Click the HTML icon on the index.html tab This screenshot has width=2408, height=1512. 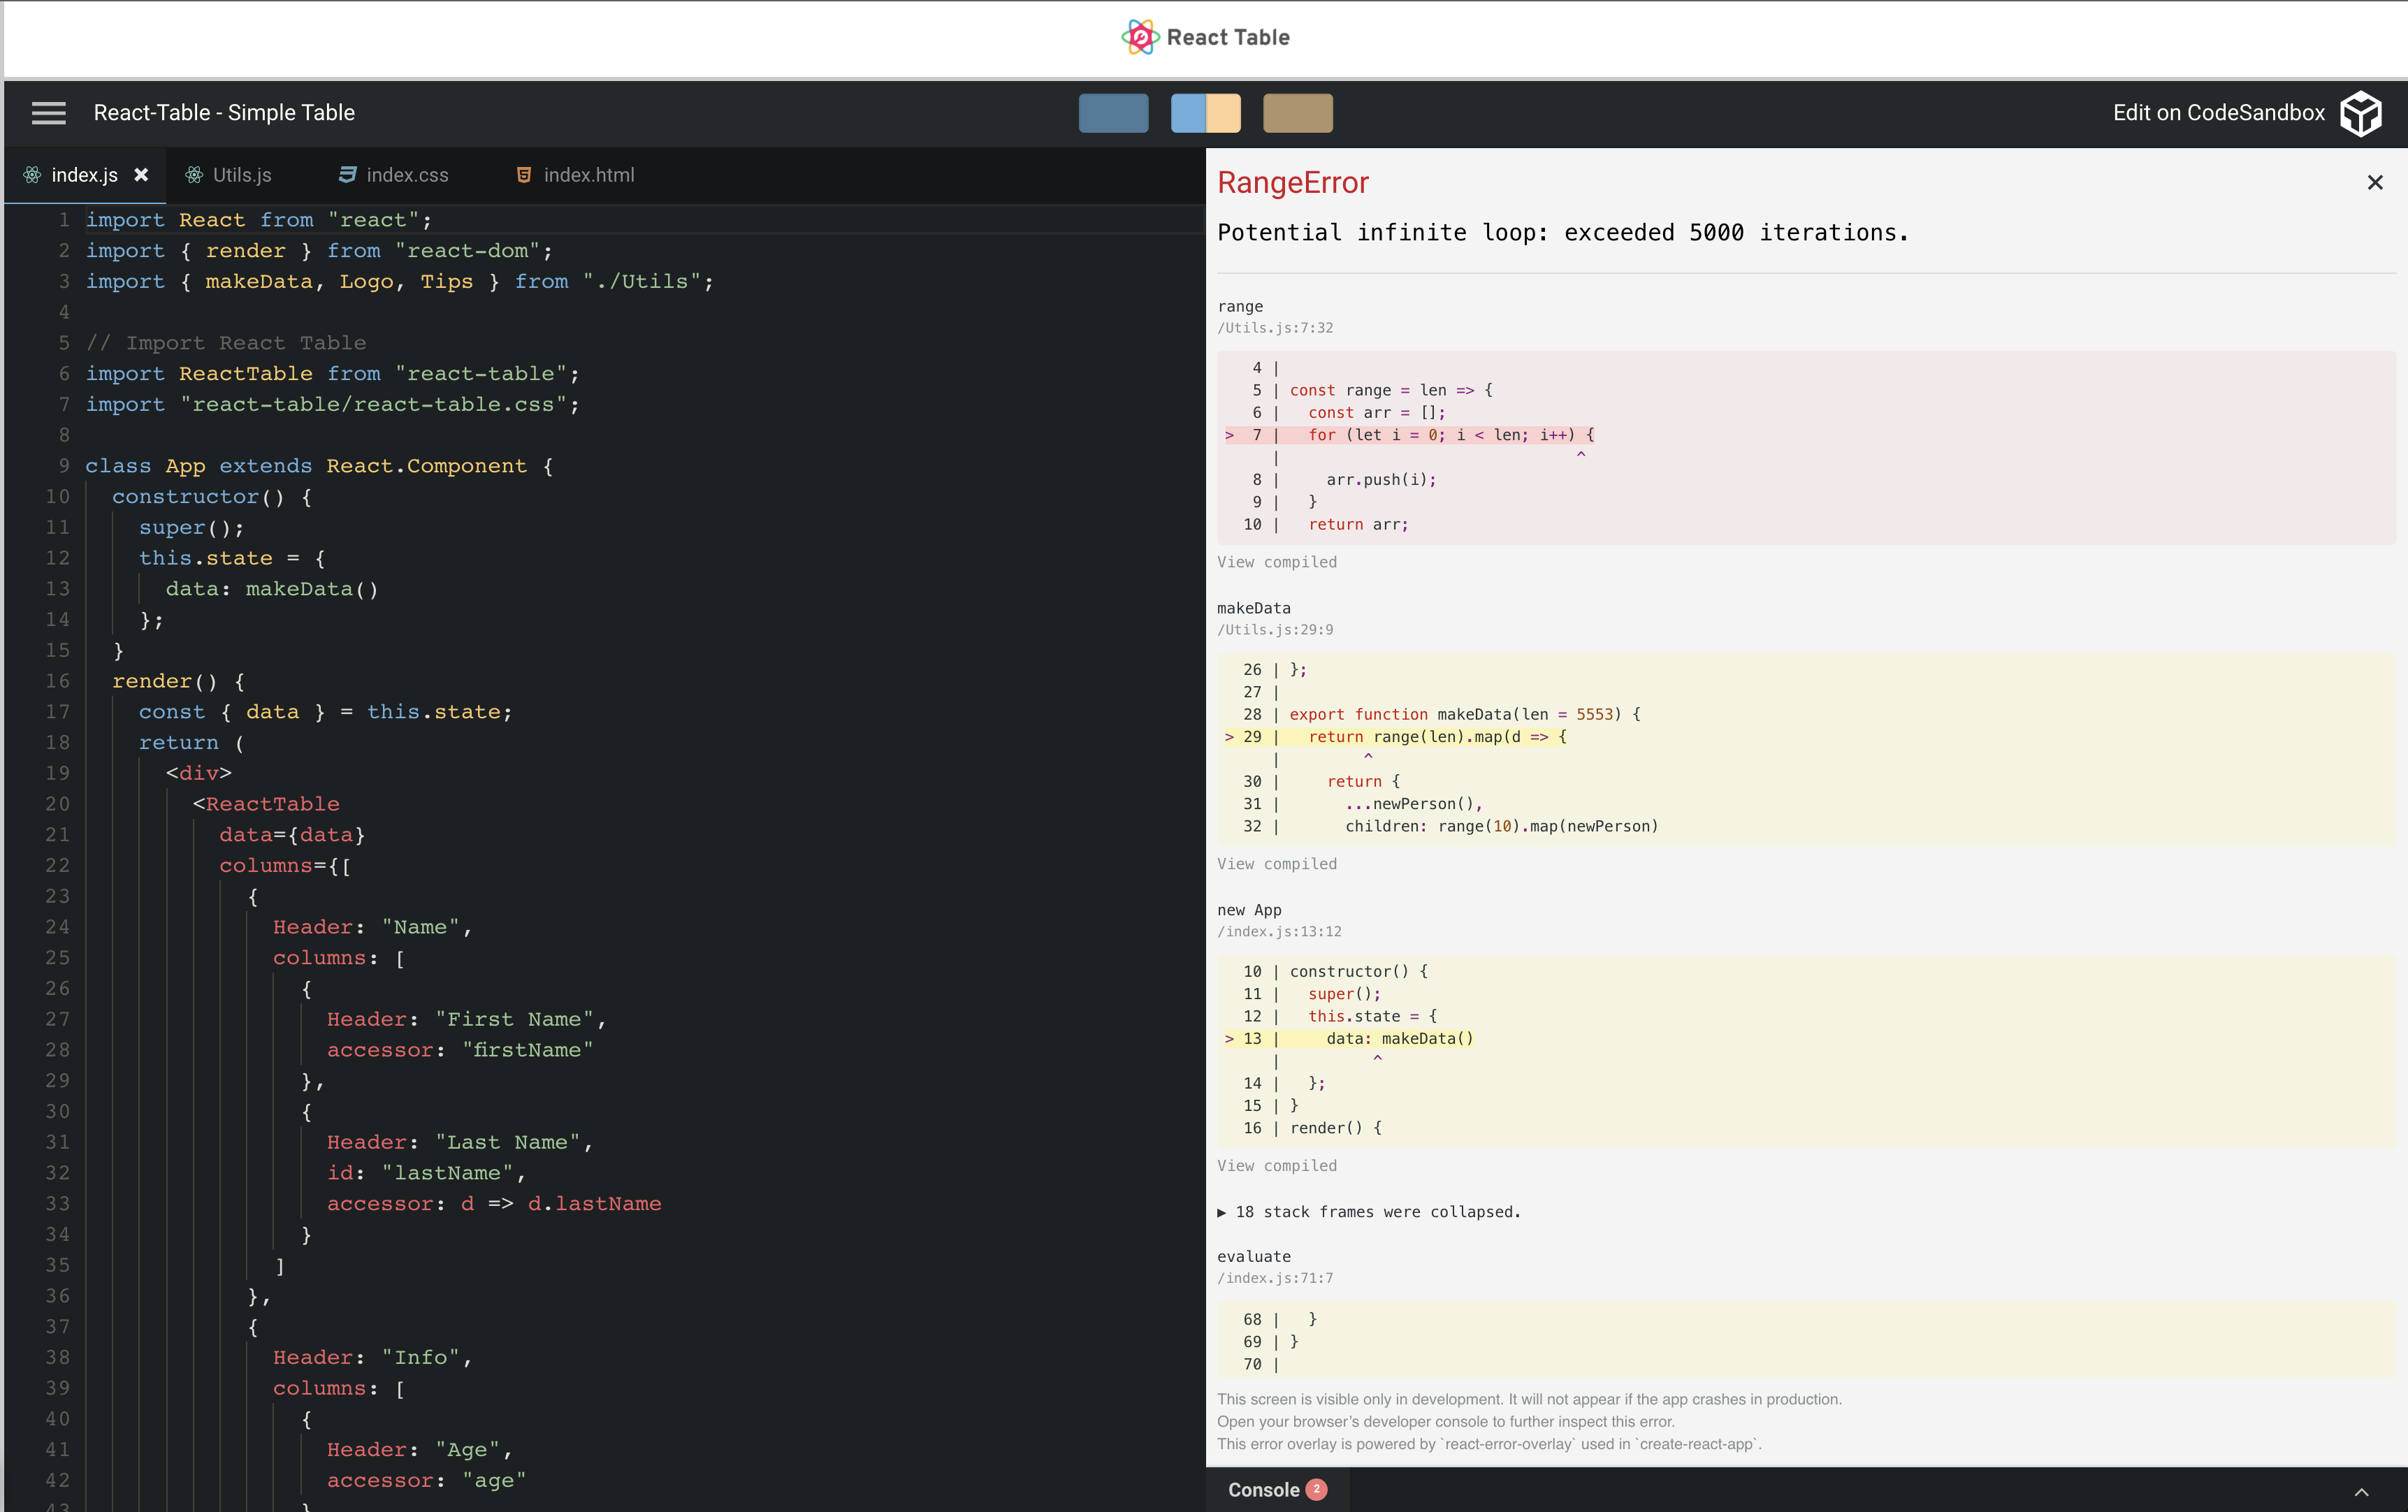tap(524, 174)
